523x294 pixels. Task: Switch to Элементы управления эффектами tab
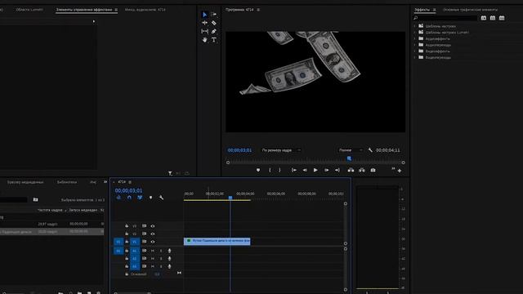(83, 10)
